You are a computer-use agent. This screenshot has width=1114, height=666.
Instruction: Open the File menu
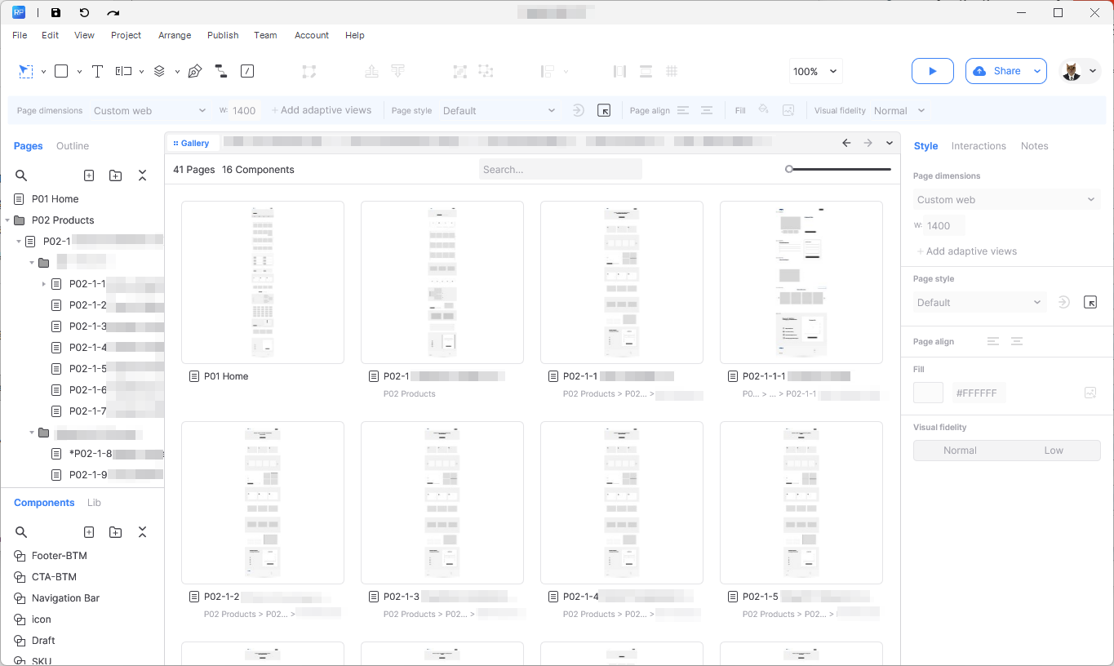(x=20, y=35)
